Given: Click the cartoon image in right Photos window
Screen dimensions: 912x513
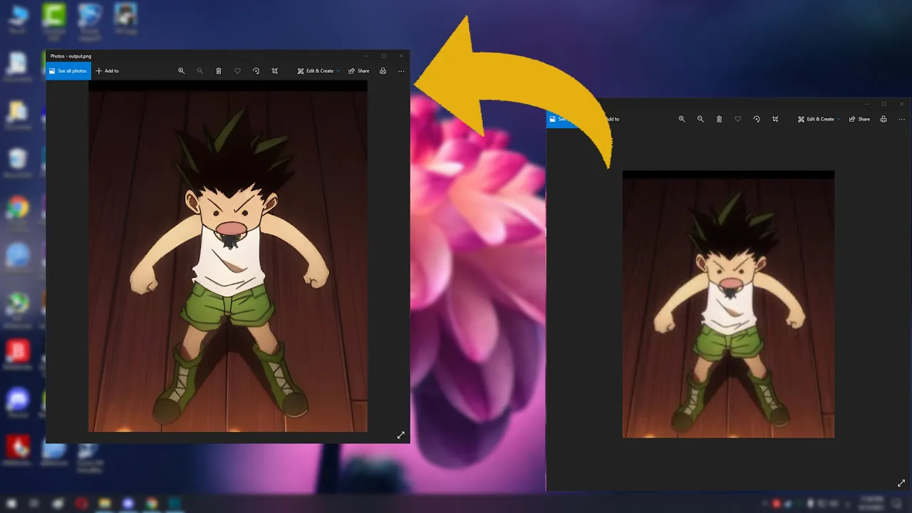Looking at the screenshot, I should pyautogui.click(x=728, y=304).
